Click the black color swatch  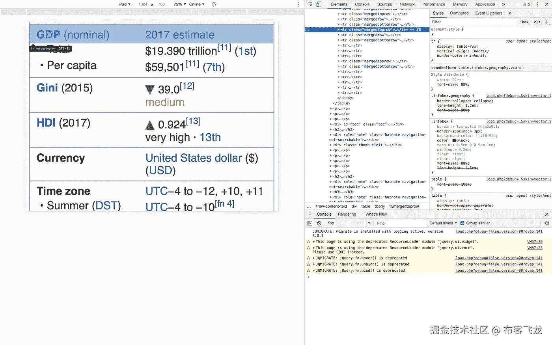click(454, 140)
